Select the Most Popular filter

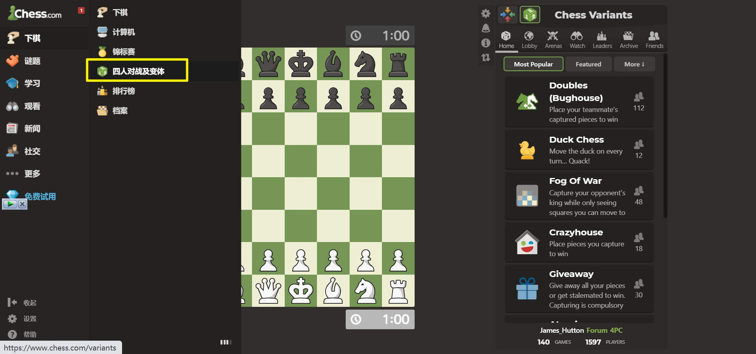tap(533, 64)
